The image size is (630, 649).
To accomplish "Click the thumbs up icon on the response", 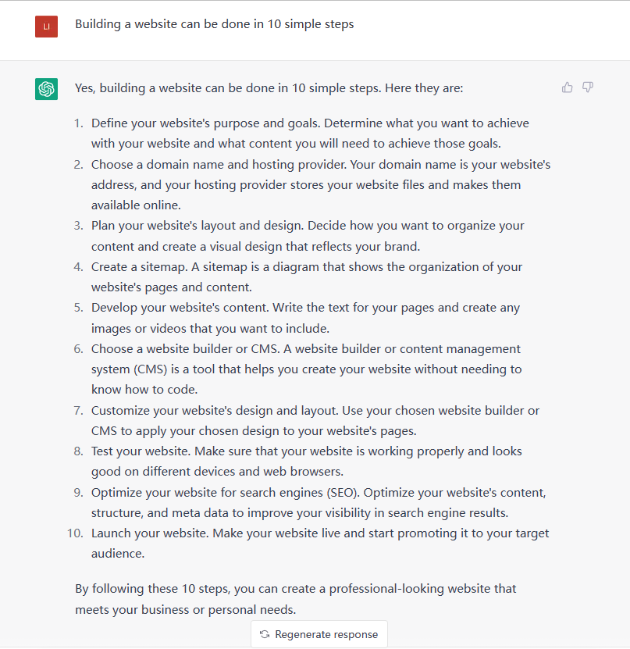I will [568, 87].
